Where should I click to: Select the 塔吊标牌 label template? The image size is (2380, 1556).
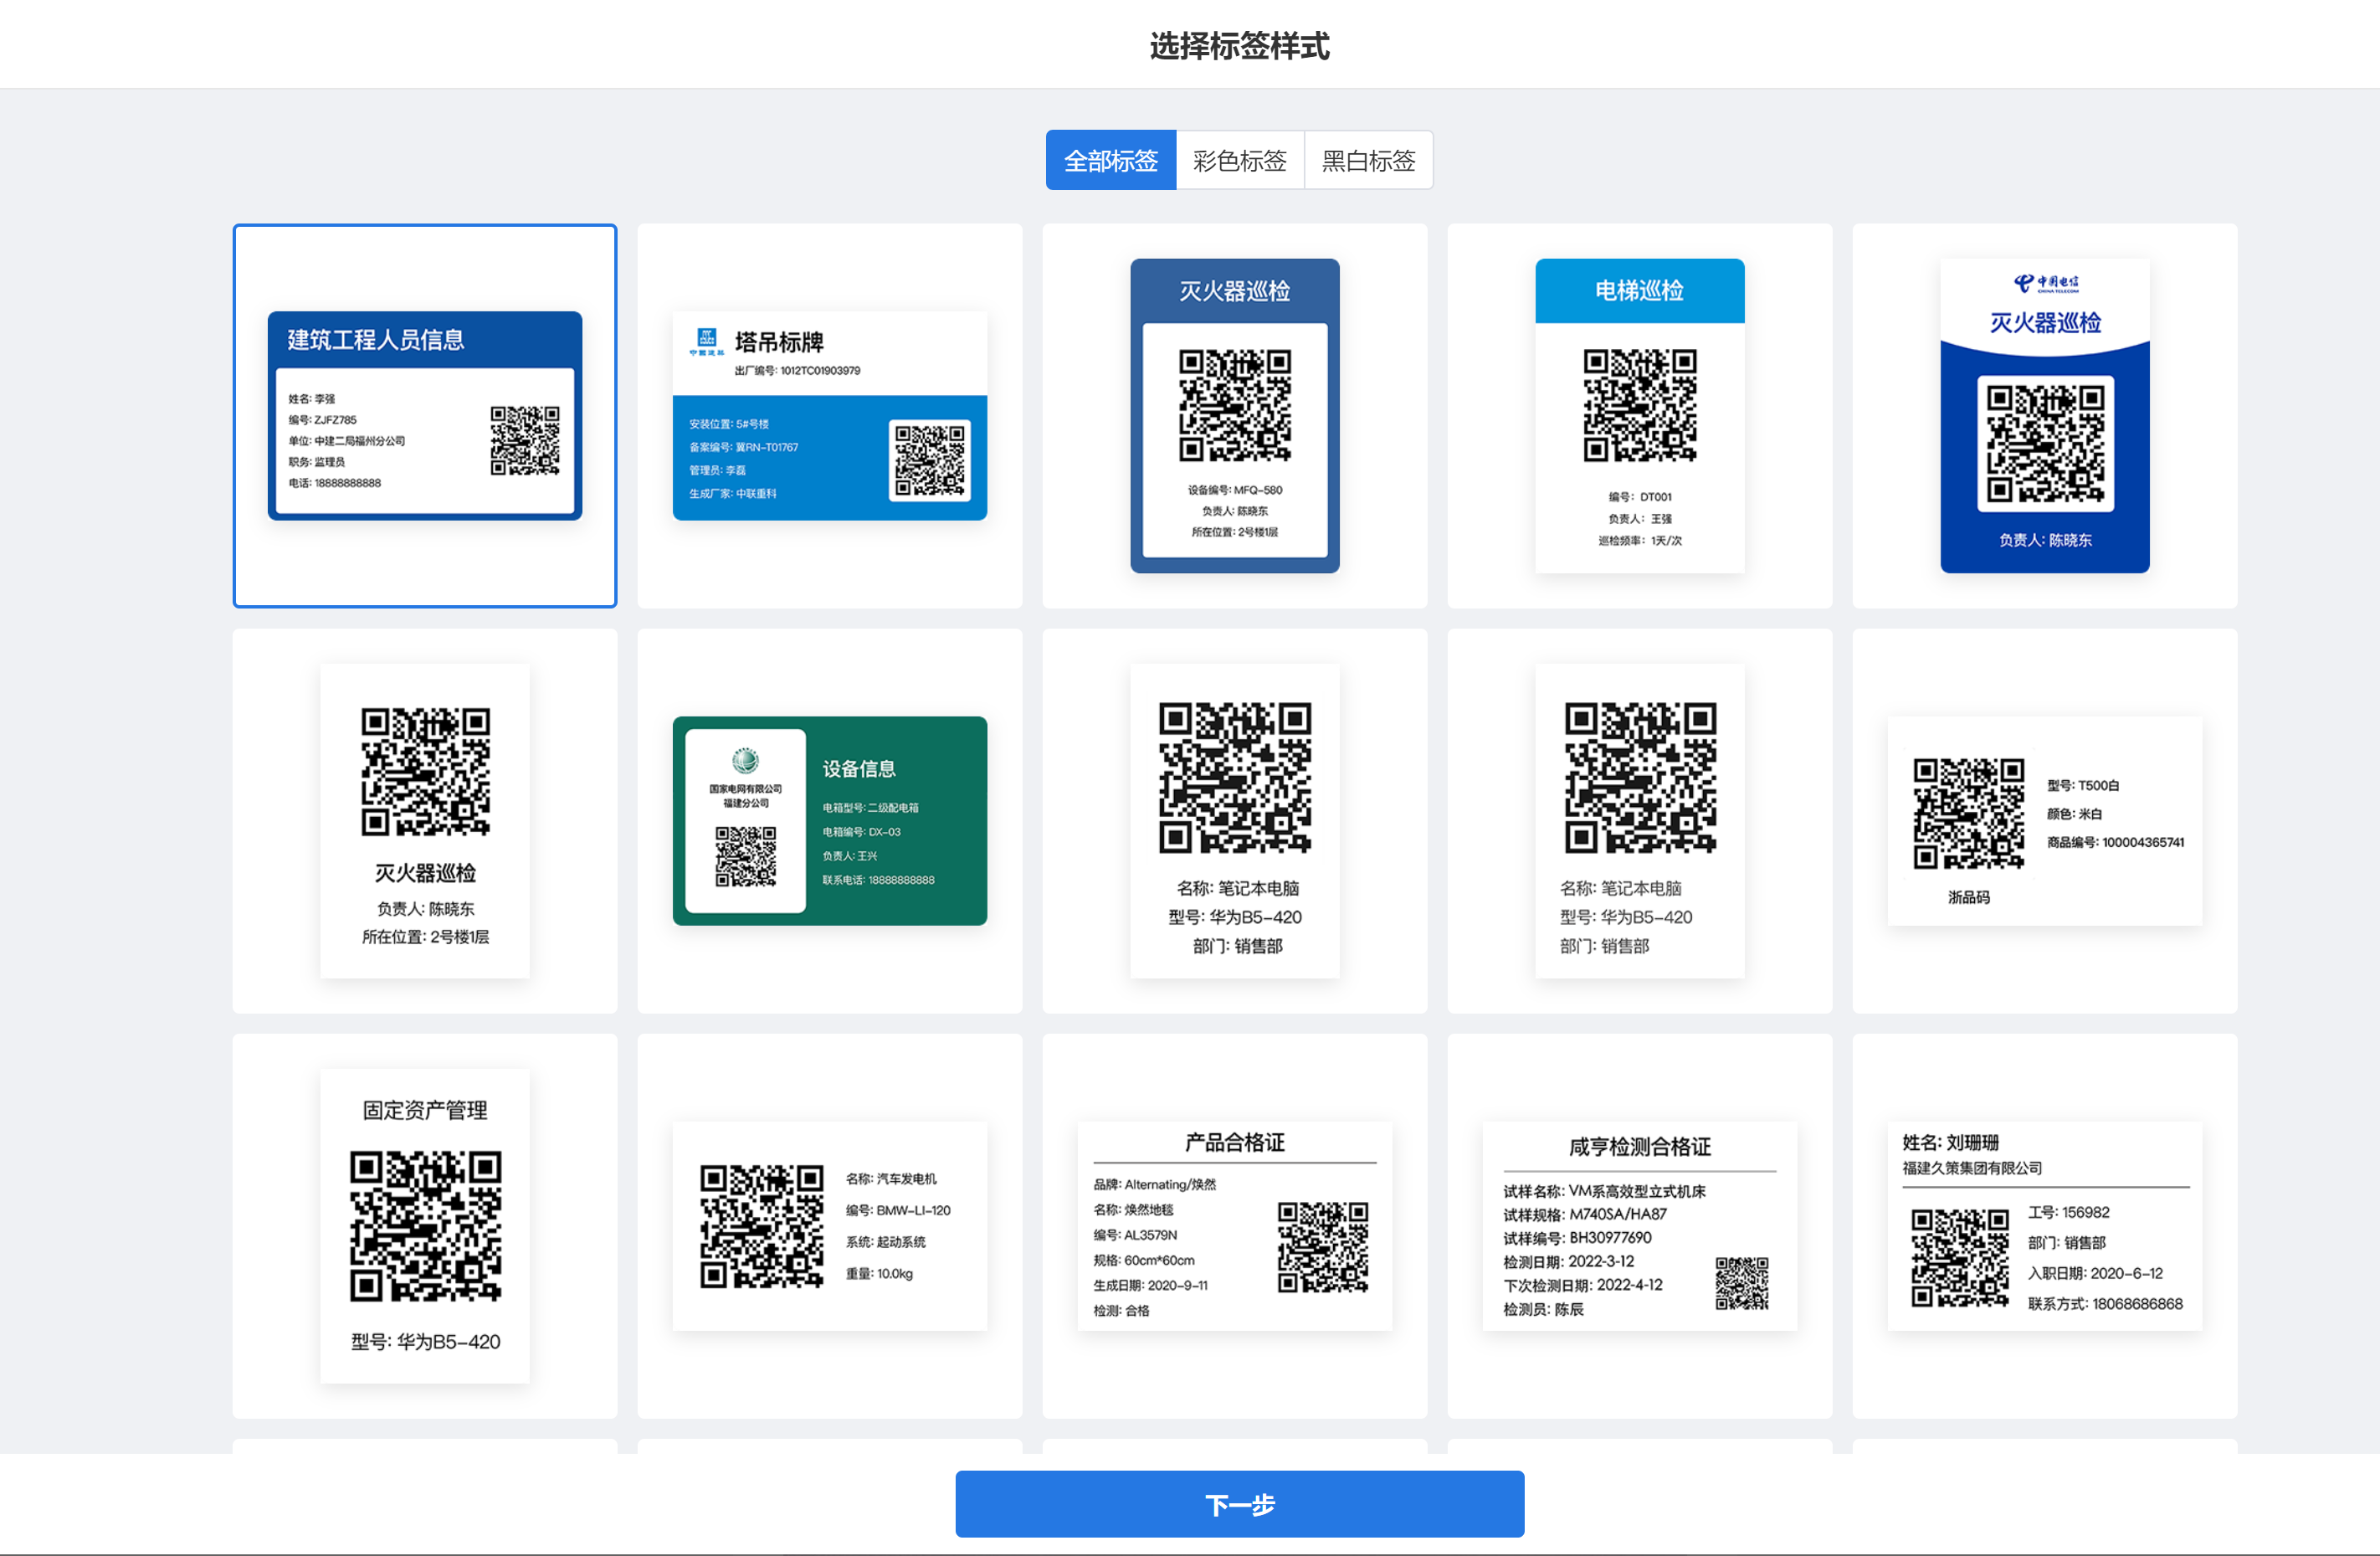[x=830, y=416]
